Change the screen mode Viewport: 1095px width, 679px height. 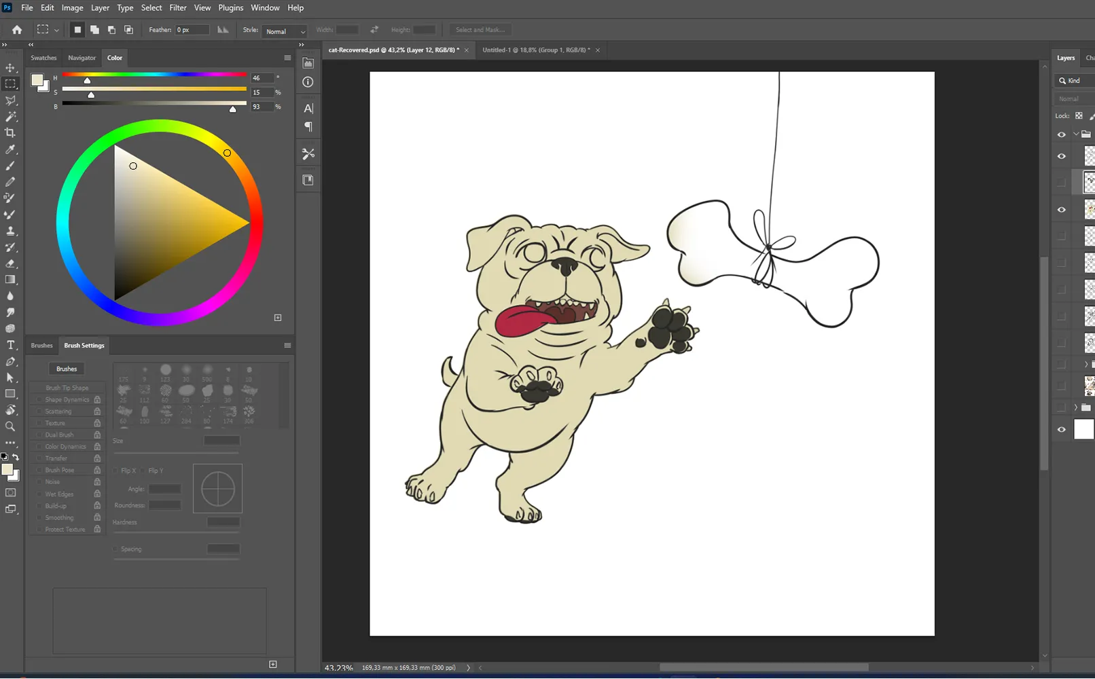click(x=10, y=509)
